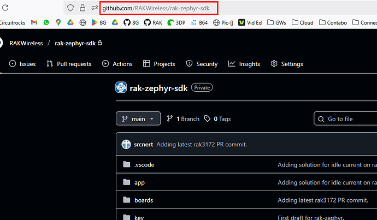
Task: Open the Issues tab
Action: [x=22, y=64]
